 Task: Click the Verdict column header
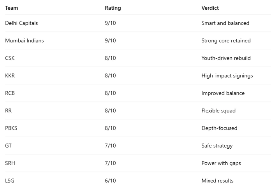tap(210, 8)
